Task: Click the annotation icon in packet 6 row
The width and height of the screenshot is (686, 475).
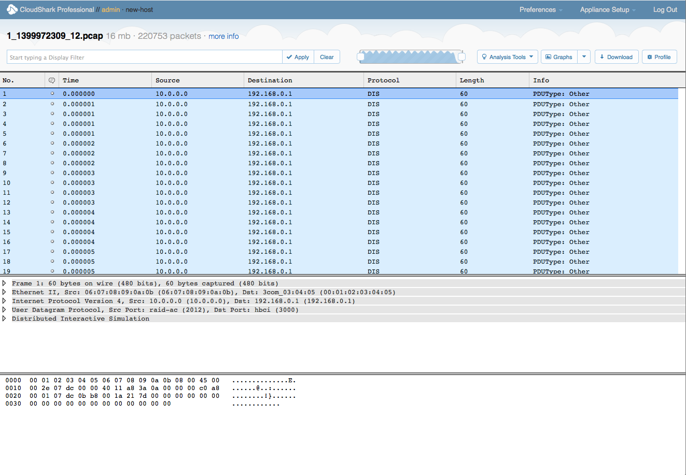Action: pos(52,143)
